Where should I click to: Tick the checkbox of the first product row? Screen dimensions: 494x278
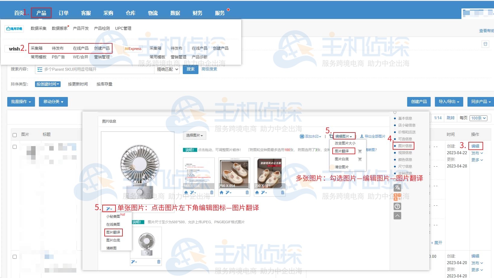pyautogui.click(x=14, y=147)
